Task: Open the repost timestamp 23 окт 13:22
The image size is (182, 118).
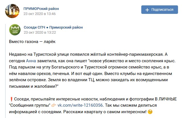Action: coord(40,33)
